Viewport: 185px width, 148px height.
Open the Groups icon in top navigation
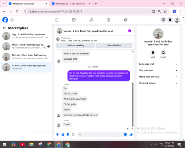point(126,20)
